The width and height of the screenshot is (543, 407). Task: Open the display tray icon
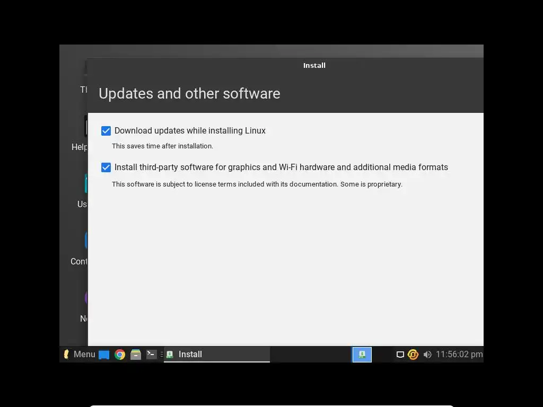click(x=400, y=355)
